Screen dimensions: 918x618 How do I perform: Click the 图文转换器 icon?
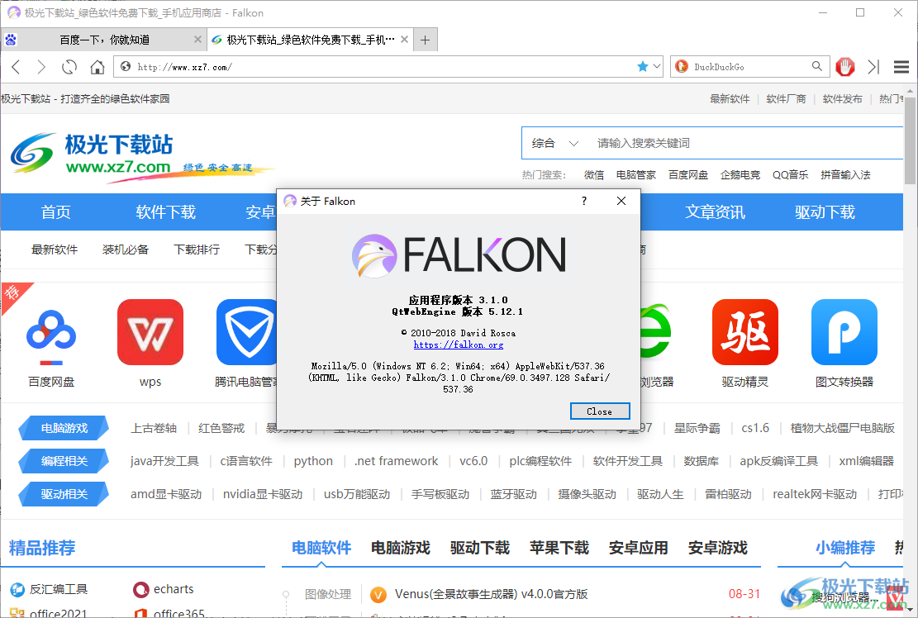844,331
